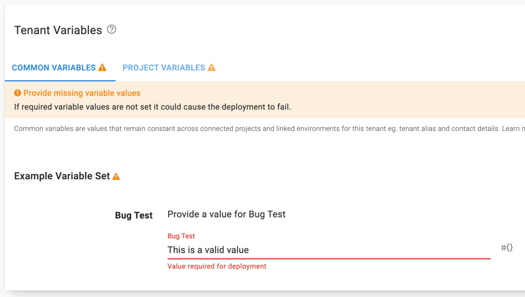Click the bold 'Bug Test' variable label
Viewport: 525px width, 297px height.
tap(133, 215)
